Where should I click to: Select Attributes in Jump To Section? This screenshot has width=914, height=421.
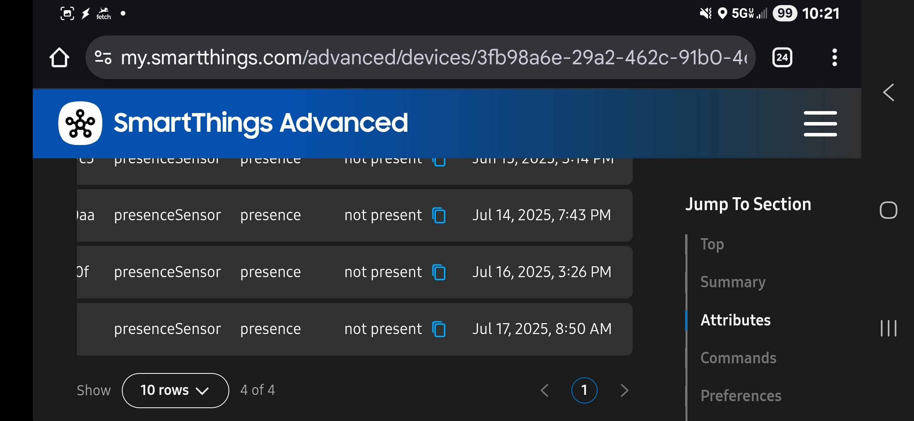pyautogui.click(x=735, y=320)
